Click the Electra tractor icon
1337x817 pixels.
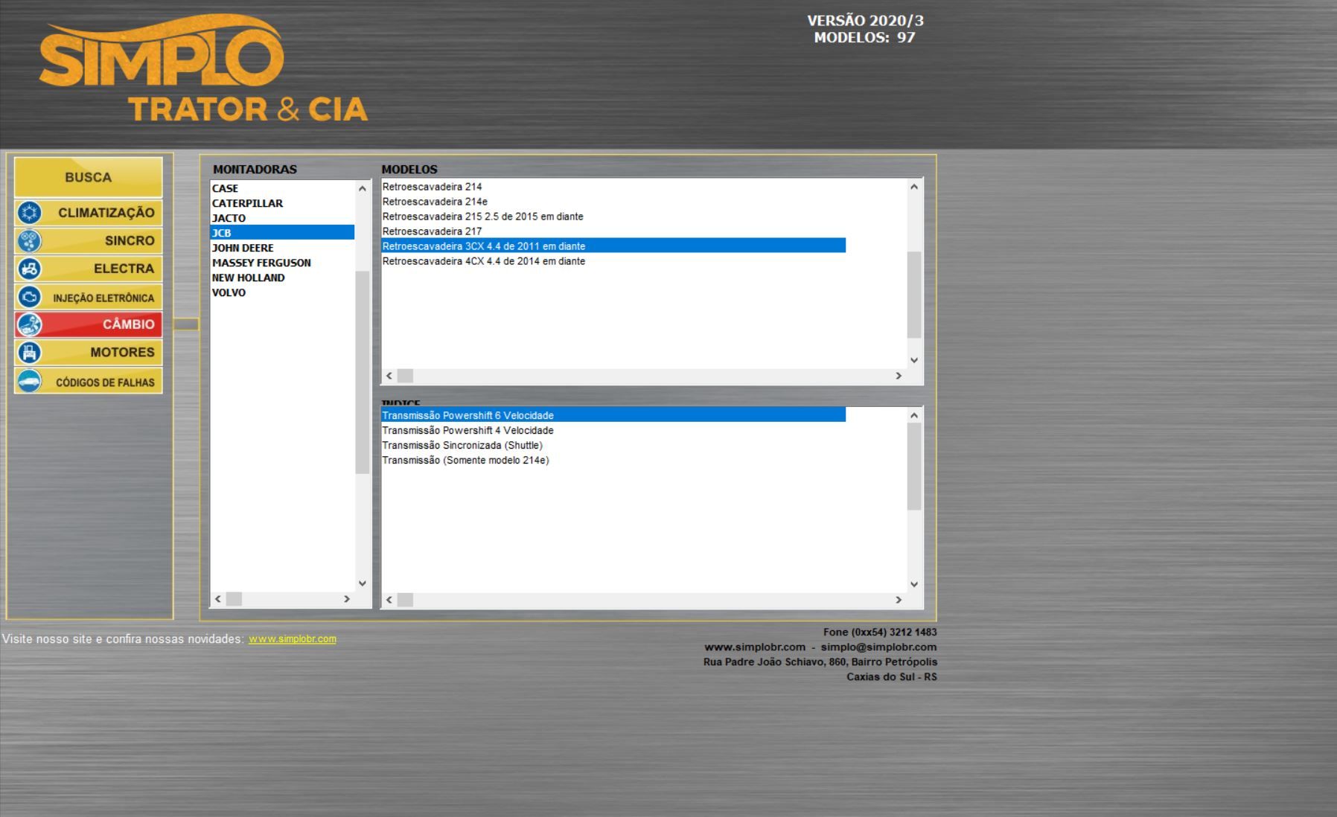tap(30, 269)
